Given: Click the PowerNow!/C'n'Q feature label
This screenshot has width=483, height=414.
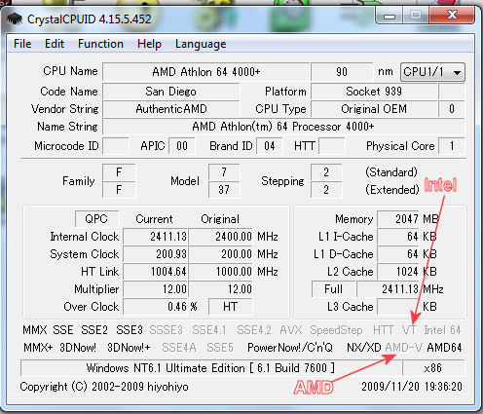Looking at the screenshot, I should [x=290, y=348].
